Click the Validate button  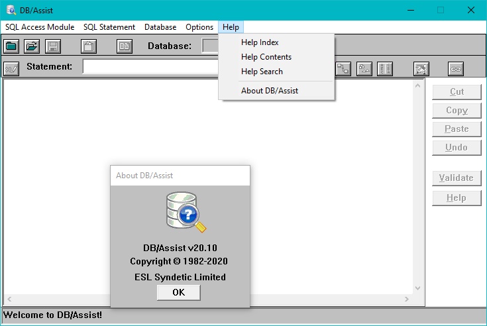pos(456,178)
